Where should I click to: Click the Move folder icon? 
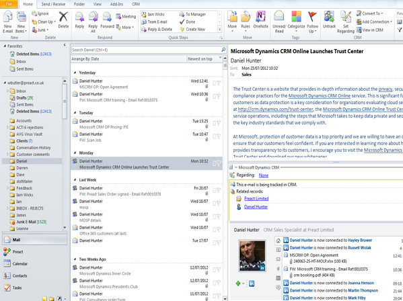(232, 17)
